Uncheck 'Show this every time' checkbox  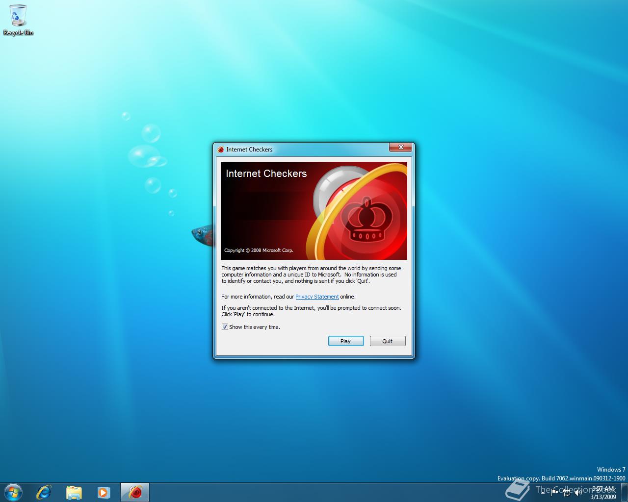[x=225, y=327]
